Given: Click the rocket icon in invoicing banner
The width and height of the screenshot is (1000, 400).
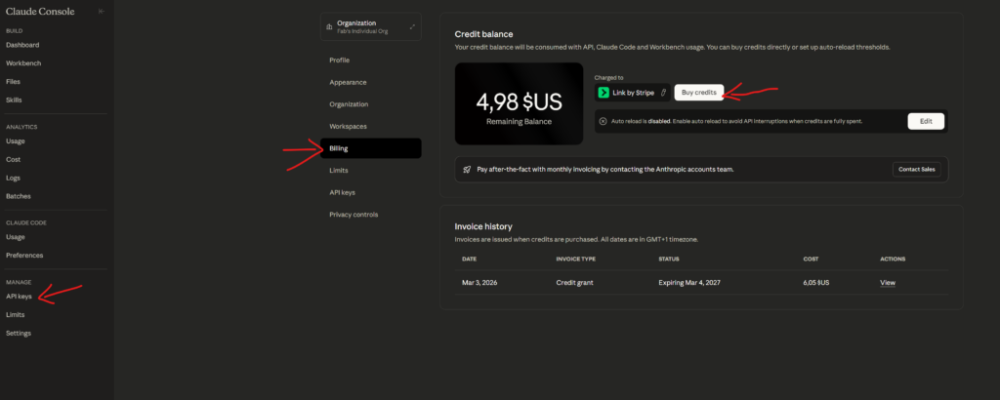Looking at the screenshot, I should pyautogui.click(x=468, y=169).
